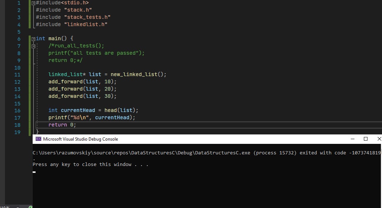
Task: Click the exit code -1073741819 text
Action: click(365, 153)
